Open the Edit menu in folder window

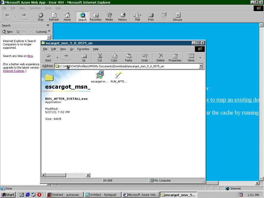point(54,49)
